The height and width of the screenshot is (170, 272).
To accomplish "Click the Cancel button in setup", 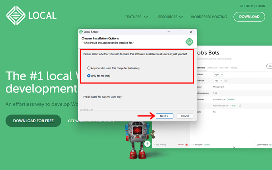I will coord(185,116).
